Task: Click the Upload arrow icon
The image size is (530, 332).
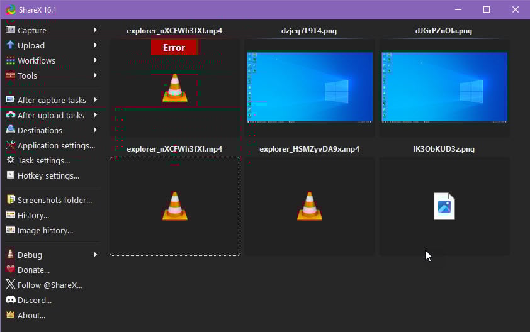Action: [11, 45]
